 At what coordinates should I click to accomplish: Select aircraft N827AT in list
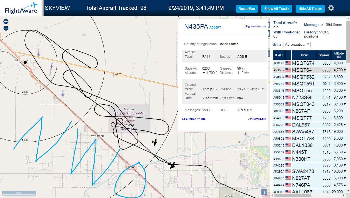point(310,178)
